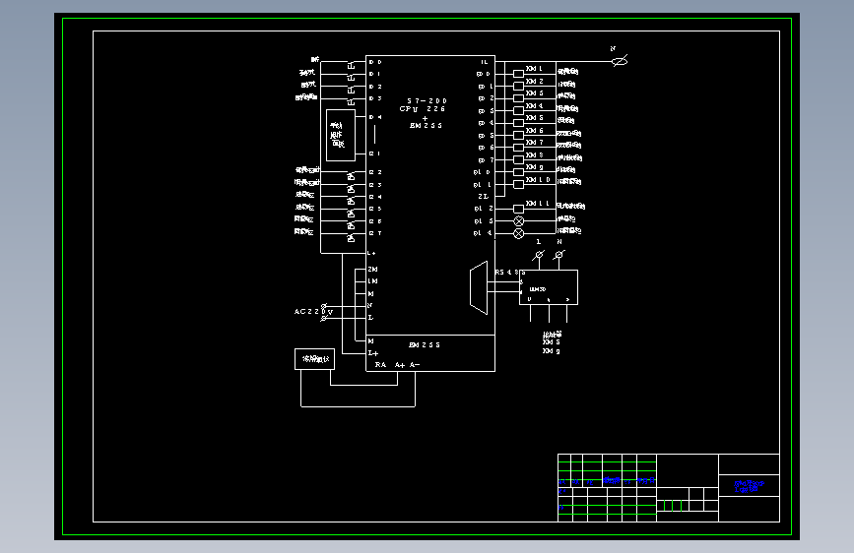854x553 pixels.
Task: Select the KM 7 contactor label
Action: pos(534,142)
